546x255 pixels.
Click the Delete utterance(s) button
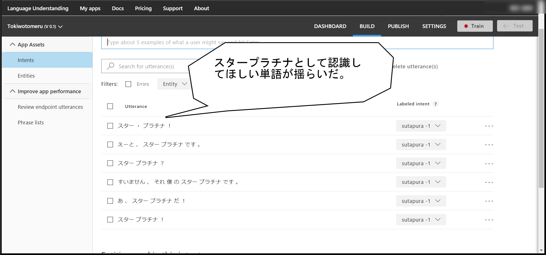(x=415, y=67)
